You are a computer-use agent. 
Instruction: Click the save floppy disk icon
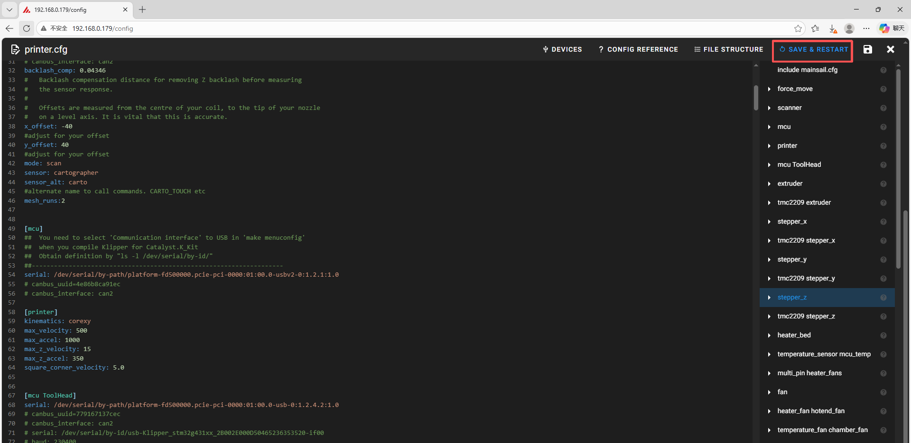867,49
